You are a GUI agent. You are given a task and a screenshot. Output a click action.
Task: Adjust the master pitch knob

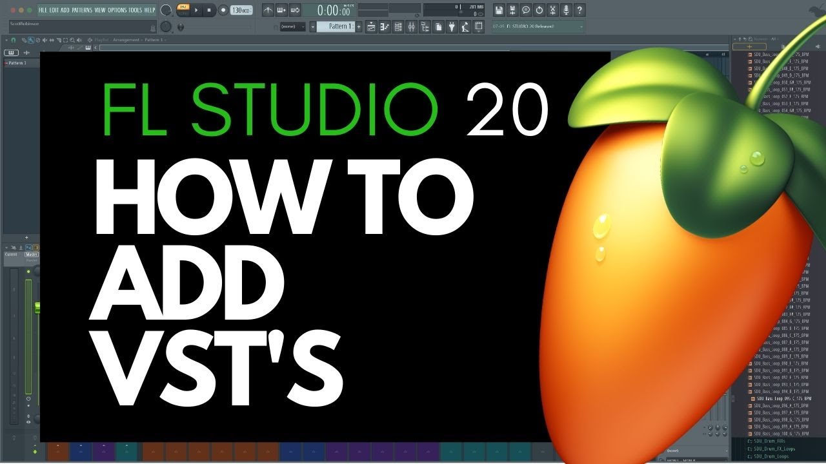coord(166,26)
